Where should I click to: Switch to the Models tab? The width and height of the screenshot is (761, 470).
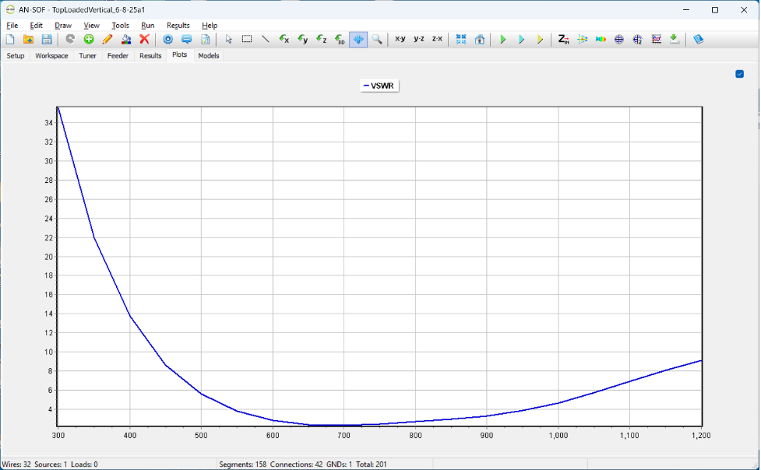208,56
